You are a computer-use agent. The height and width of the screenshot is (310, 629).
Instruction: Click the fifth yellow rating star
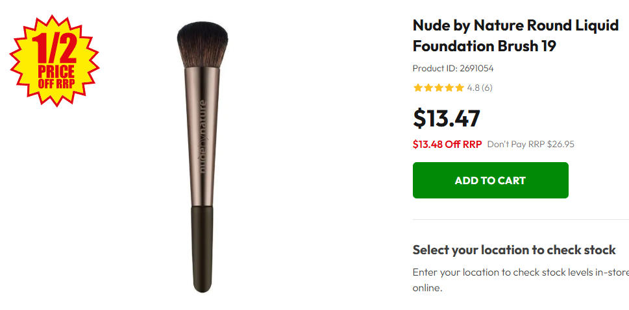[460, 88]
